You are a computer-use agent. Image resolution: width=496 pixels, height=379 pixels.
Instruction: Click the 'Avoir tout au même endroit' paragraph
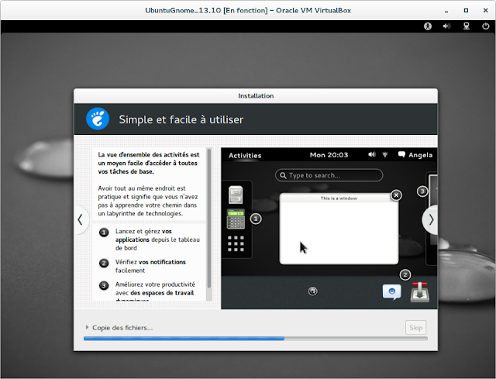148,201
